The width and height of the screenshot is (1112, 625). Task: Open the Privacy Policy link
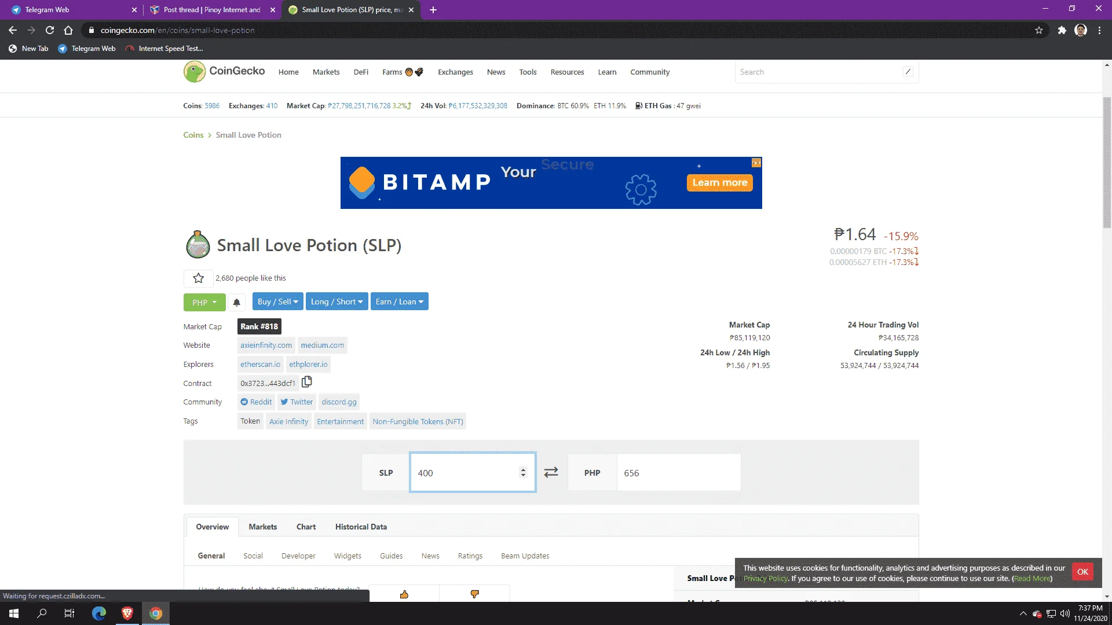point(766,578)
